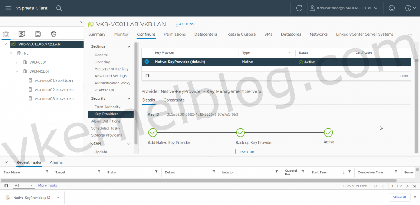Open the feedback smiley icon
The height and width of the screenshot is (205, 420).
pos(392,8)
